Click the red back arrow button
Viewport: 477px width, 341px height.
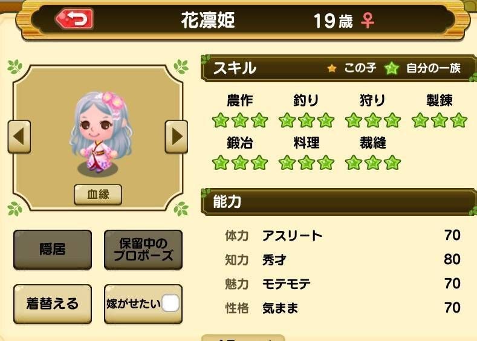pos(74,19)
